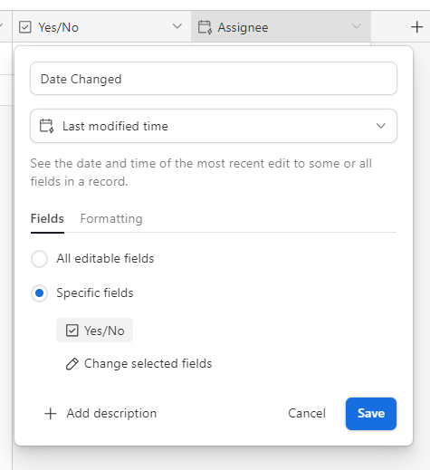Image resolution: width=430 pixels, height=470 pixels.
Task: Click the plus icon to add a field
Action: (416, 27)
